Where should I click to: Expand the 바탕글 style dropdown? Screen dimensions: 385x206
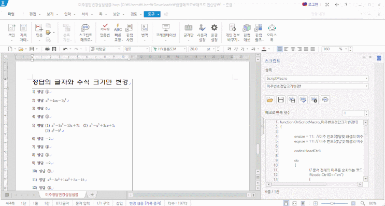tap(119, 49)
